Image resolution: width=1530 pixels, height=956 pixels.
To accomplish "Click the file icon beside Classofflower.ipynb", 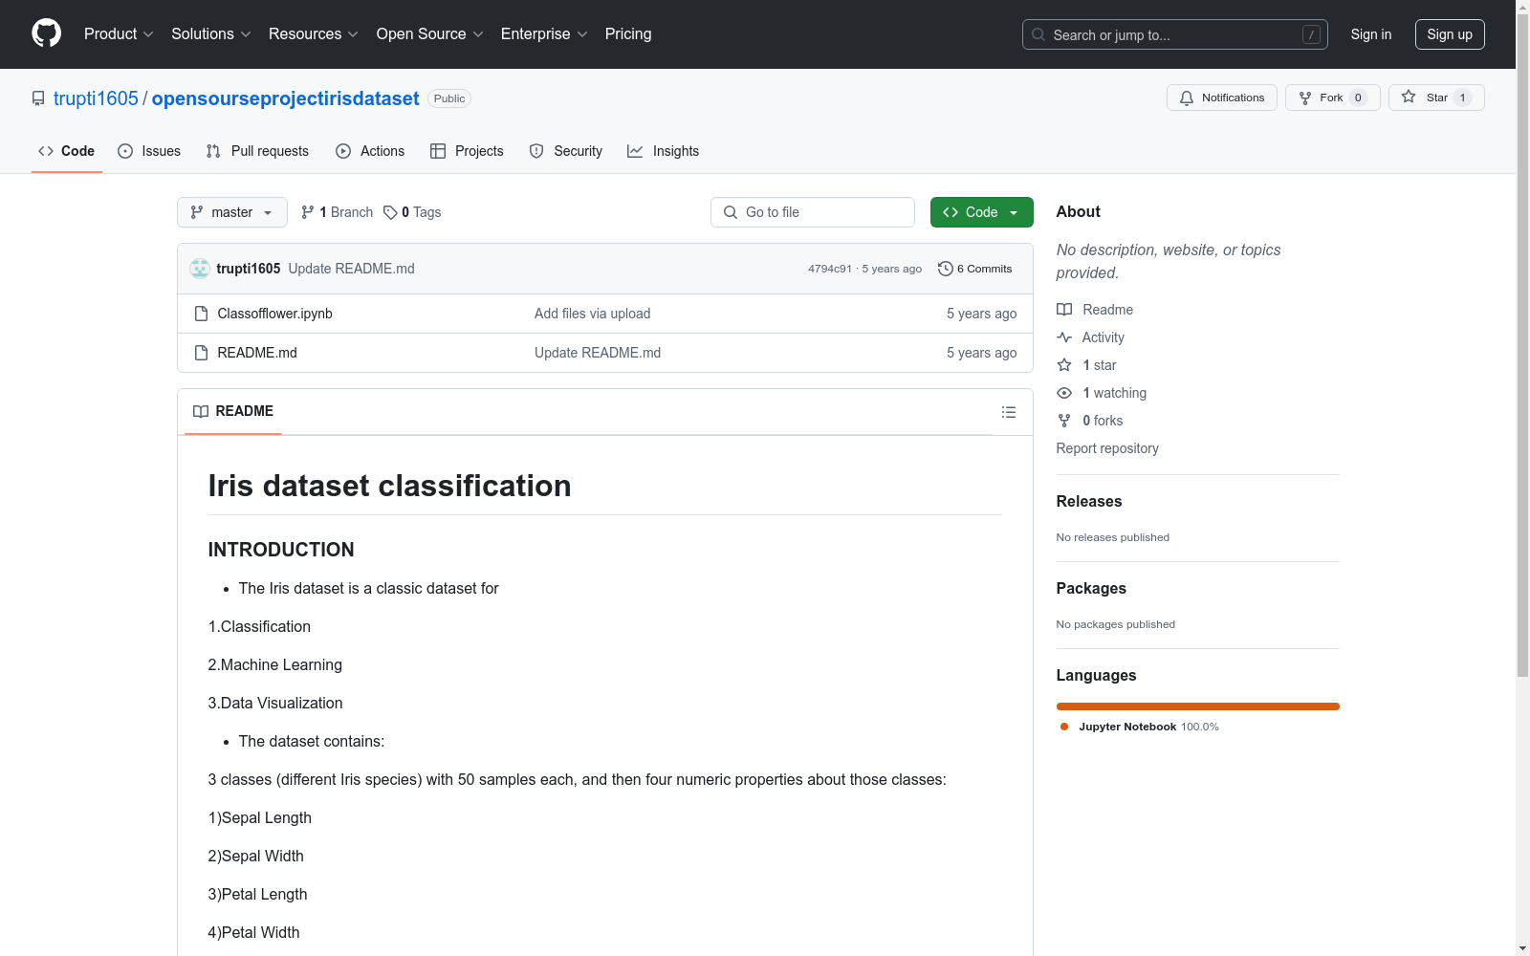I will [201, 314].
